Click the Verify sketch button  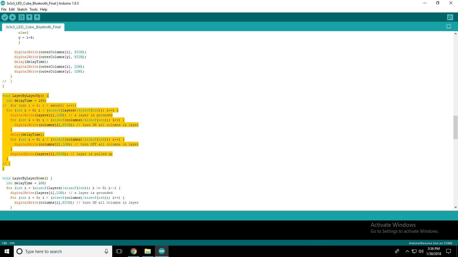tap(5, 17)
